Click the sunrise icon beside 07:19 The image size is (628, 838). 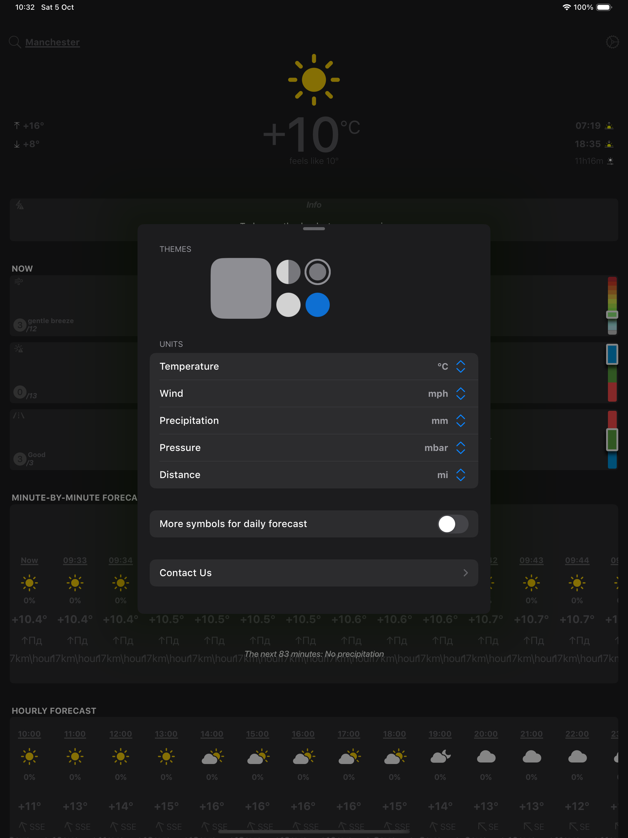tap(609, 126)
